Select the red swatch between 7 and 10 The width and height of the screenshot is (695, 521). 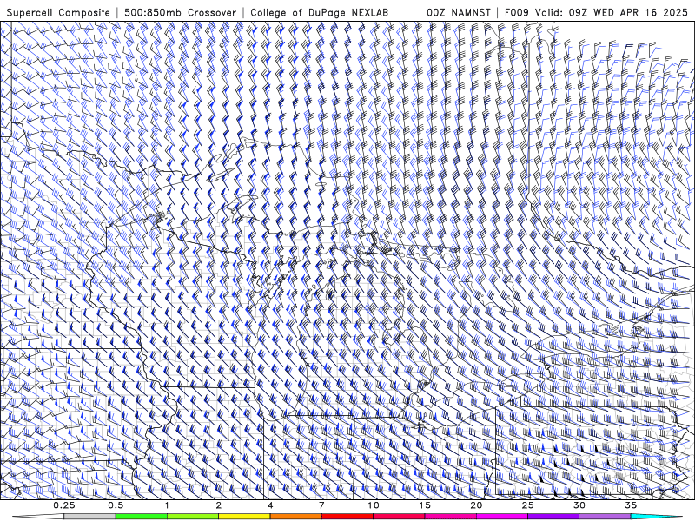347,517
